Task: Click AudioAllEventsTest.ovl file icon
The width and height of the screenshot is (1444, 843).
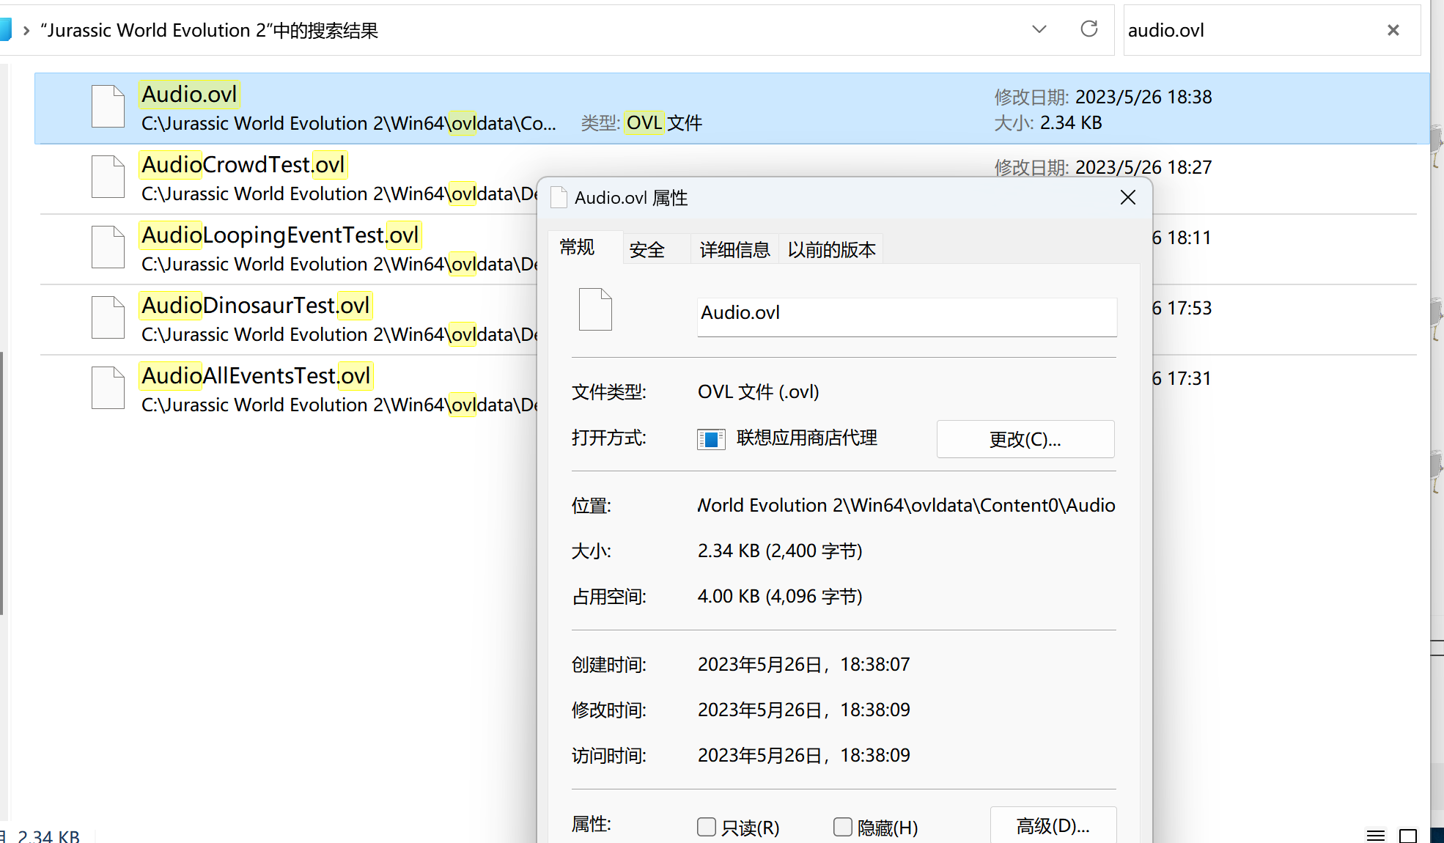Action: [x=108, y=388]
